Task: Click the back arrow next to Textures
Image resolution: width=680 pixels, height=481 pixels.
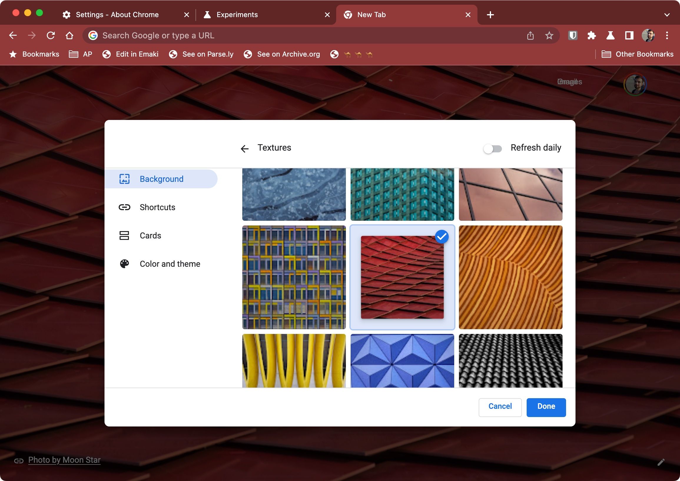Action: (245, 148)
